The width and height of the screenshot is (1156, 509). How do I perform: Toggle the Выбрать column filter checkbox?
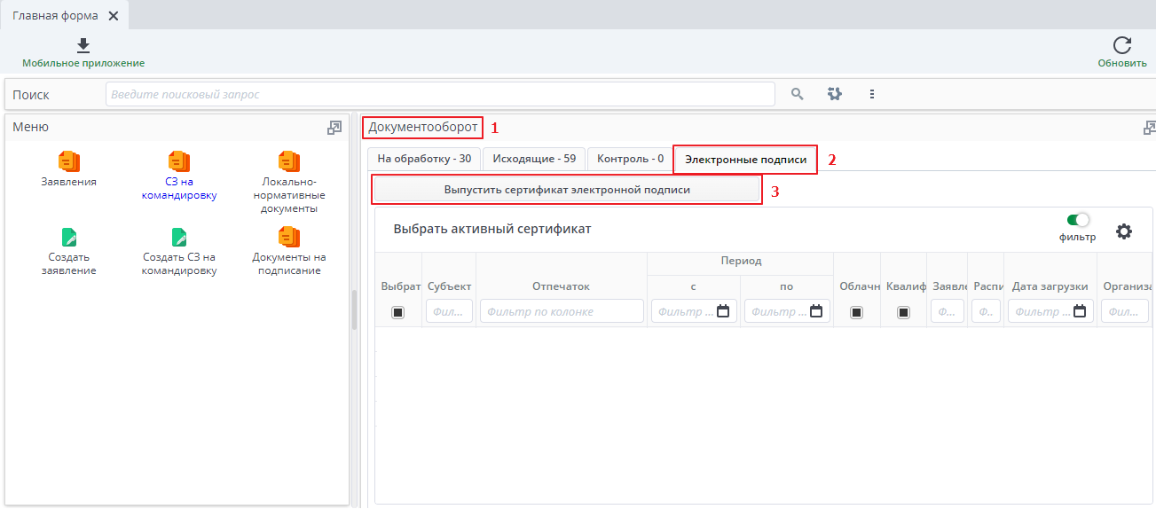coord(397,312)
